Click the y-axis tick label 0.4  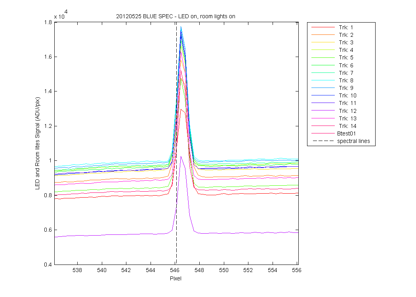(48, 265)
